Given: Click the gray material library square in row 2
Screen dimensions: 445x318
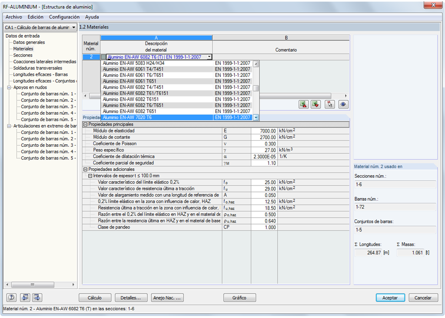Looking at the screenshot, I should (103, 57).
